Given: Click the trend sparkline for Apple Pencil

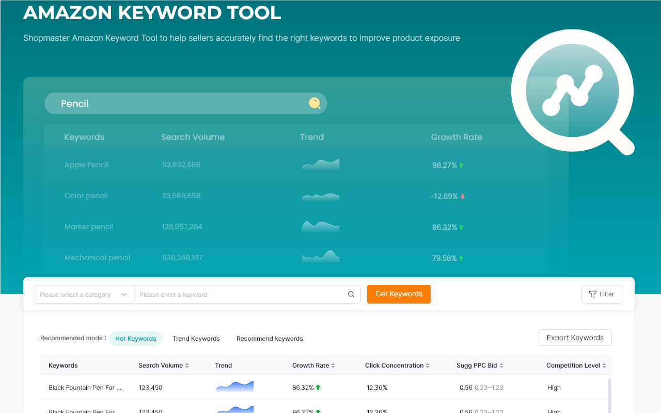Looking at the screenshot, I should click(x=321, y=165).
